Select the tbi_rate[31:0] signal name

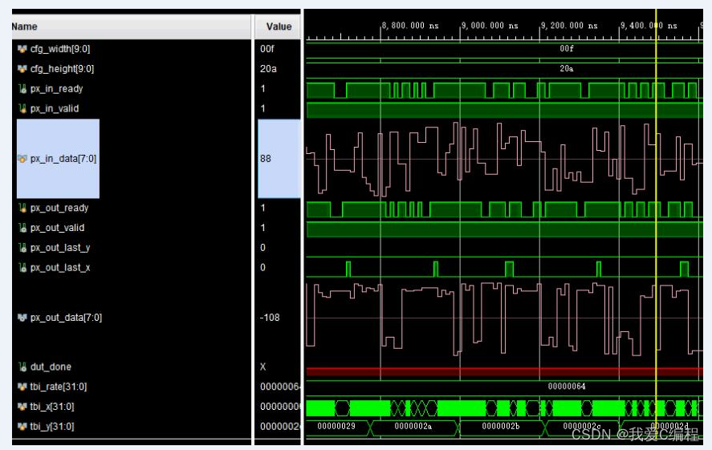(x=58, y=387)
